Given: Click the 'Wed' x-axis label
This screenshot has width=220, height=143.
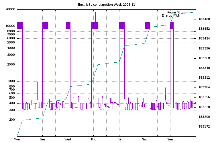Looking at the screenshot, I should click(x=68, y=140).
